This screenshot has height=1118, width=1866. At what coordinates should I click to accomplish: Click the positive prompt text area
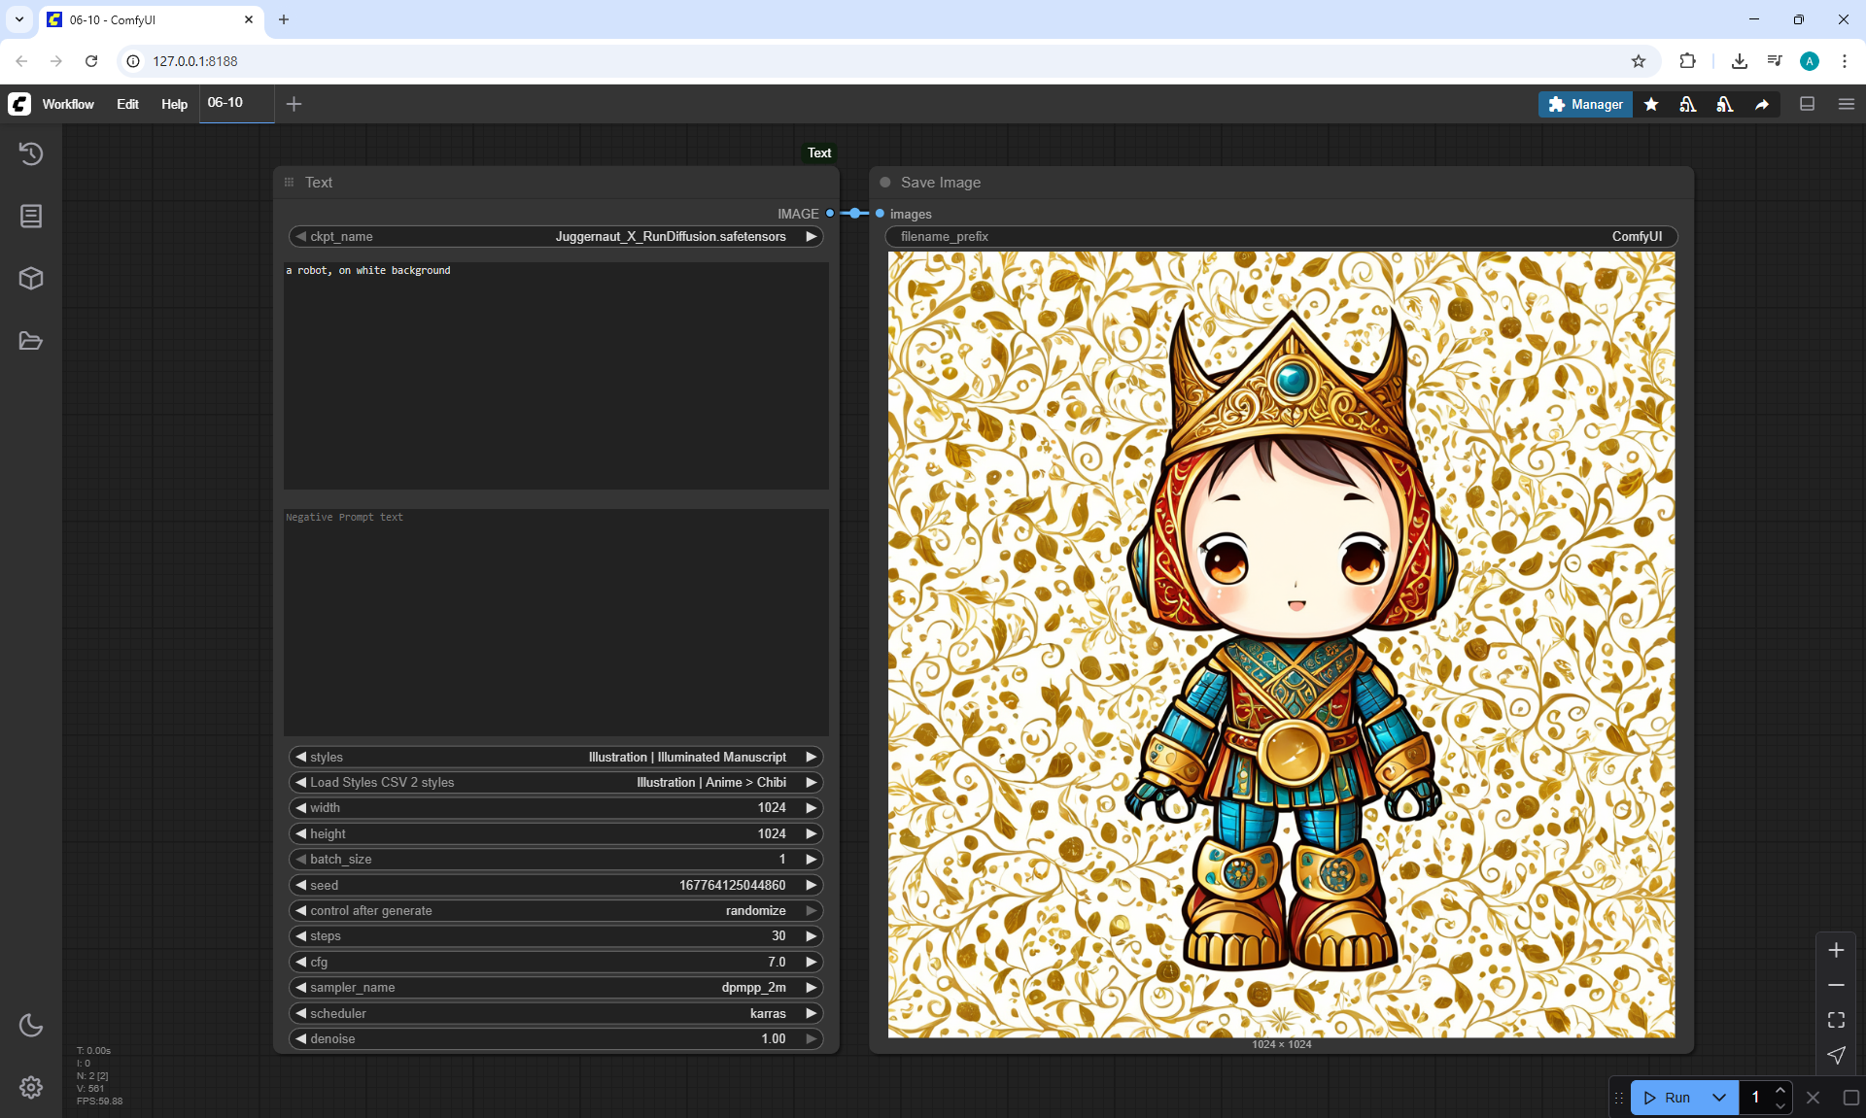pyautogui.click(x=556, y=375)
